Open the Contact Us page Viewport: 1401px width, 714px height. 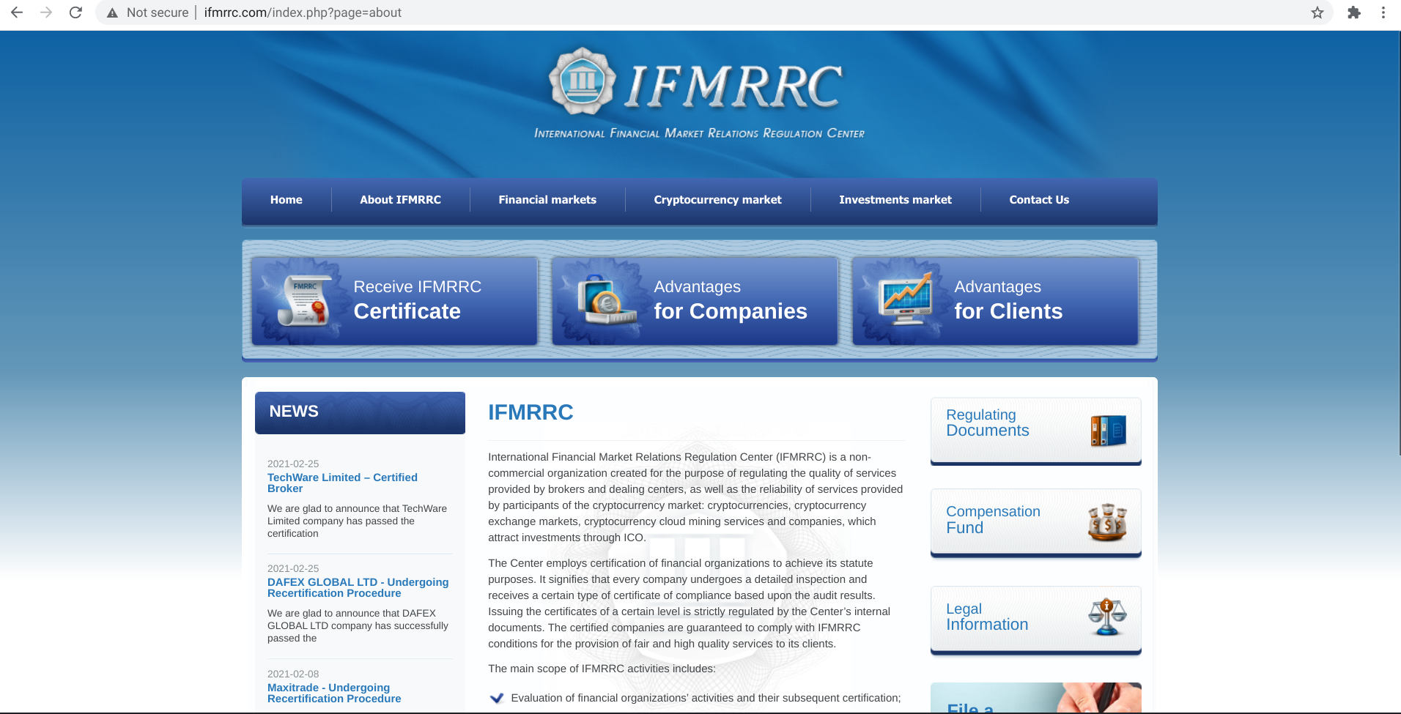click(1038, 200)
